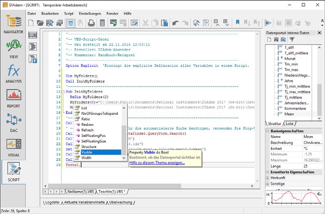The width and height of the screenshot is (325, 214).
Task: Click the Mean channel preview chart
Action: pos(294,197)
